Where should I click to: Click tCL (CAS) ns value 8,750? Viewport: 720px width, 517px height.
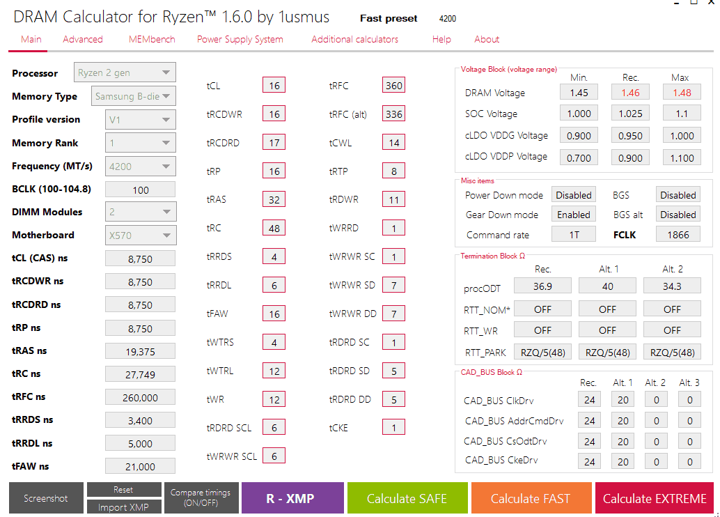click(140, 258)
